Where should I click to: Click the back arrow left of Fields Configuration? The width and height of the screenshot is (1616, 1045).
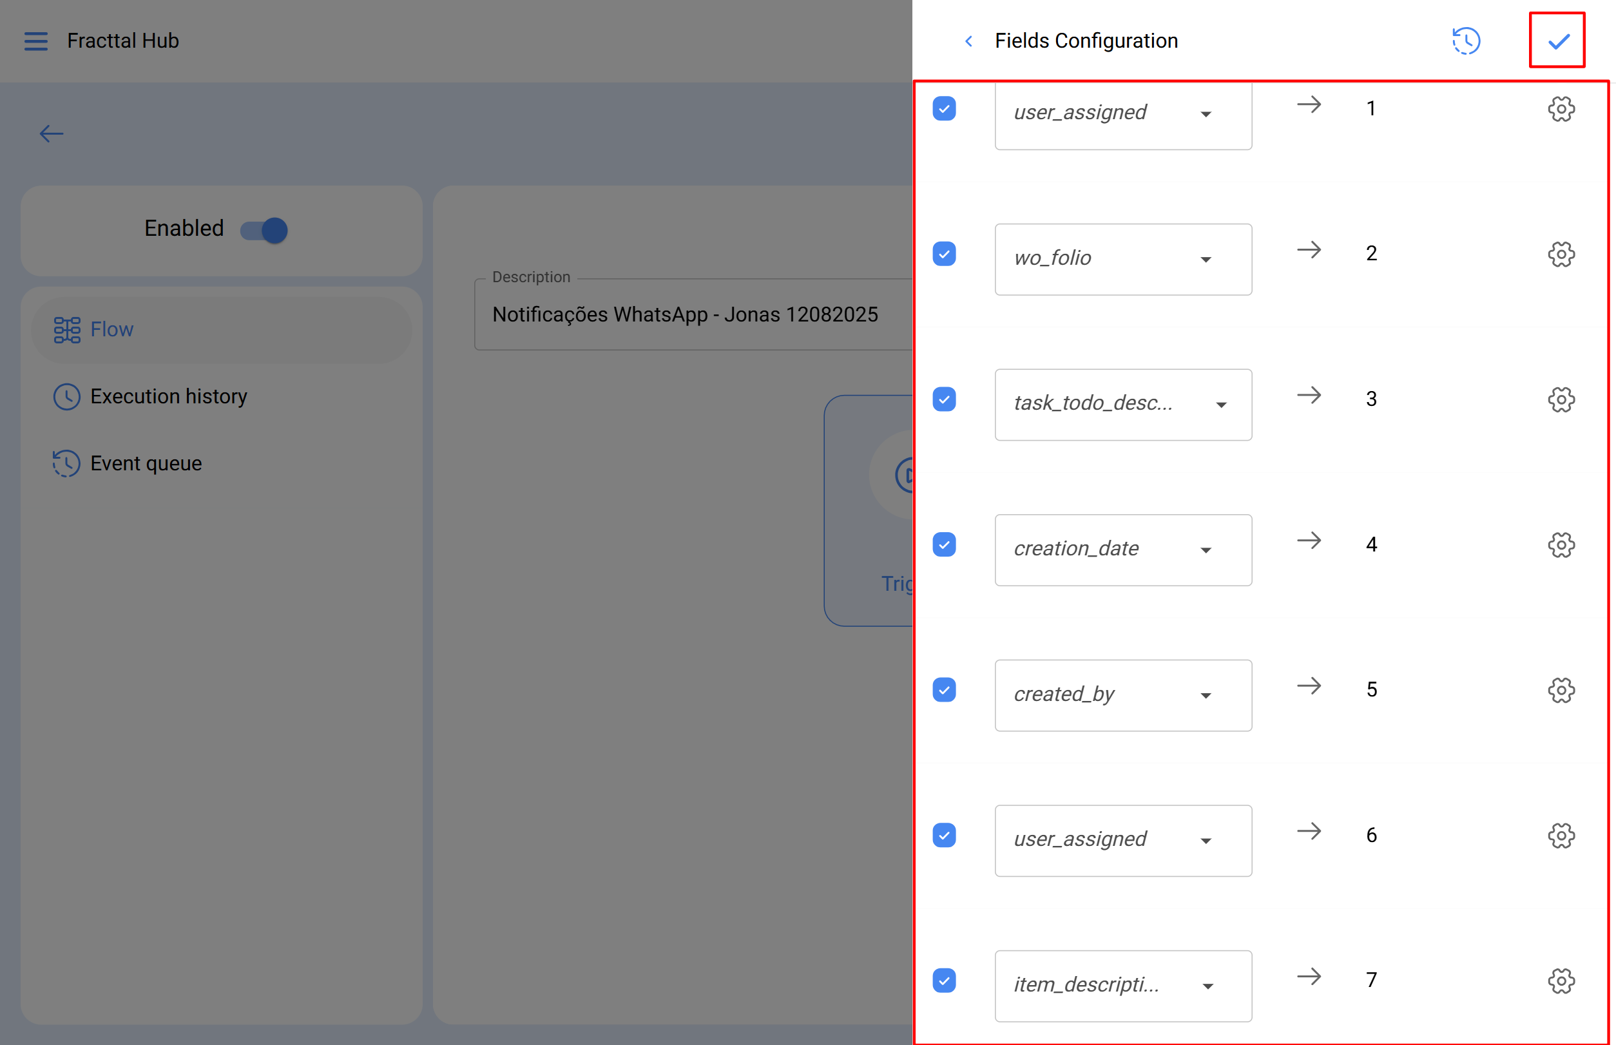click(968, 41)
